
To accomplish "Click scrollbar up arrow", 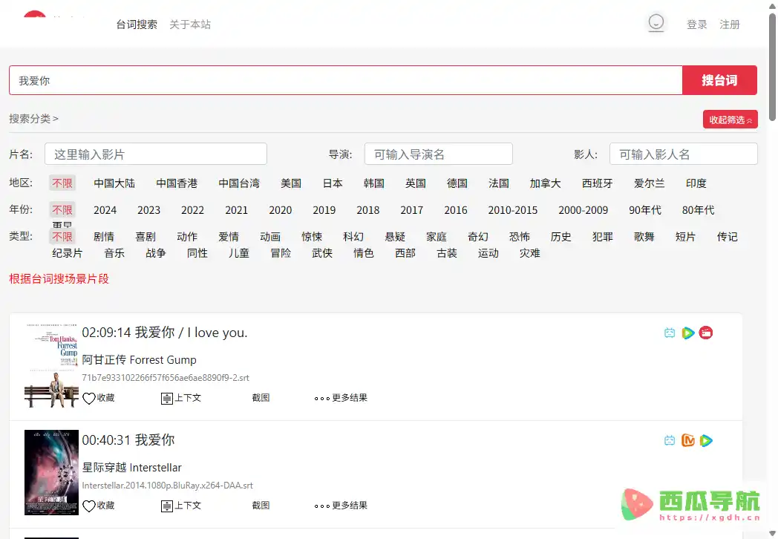I will (x=772, y=5).
